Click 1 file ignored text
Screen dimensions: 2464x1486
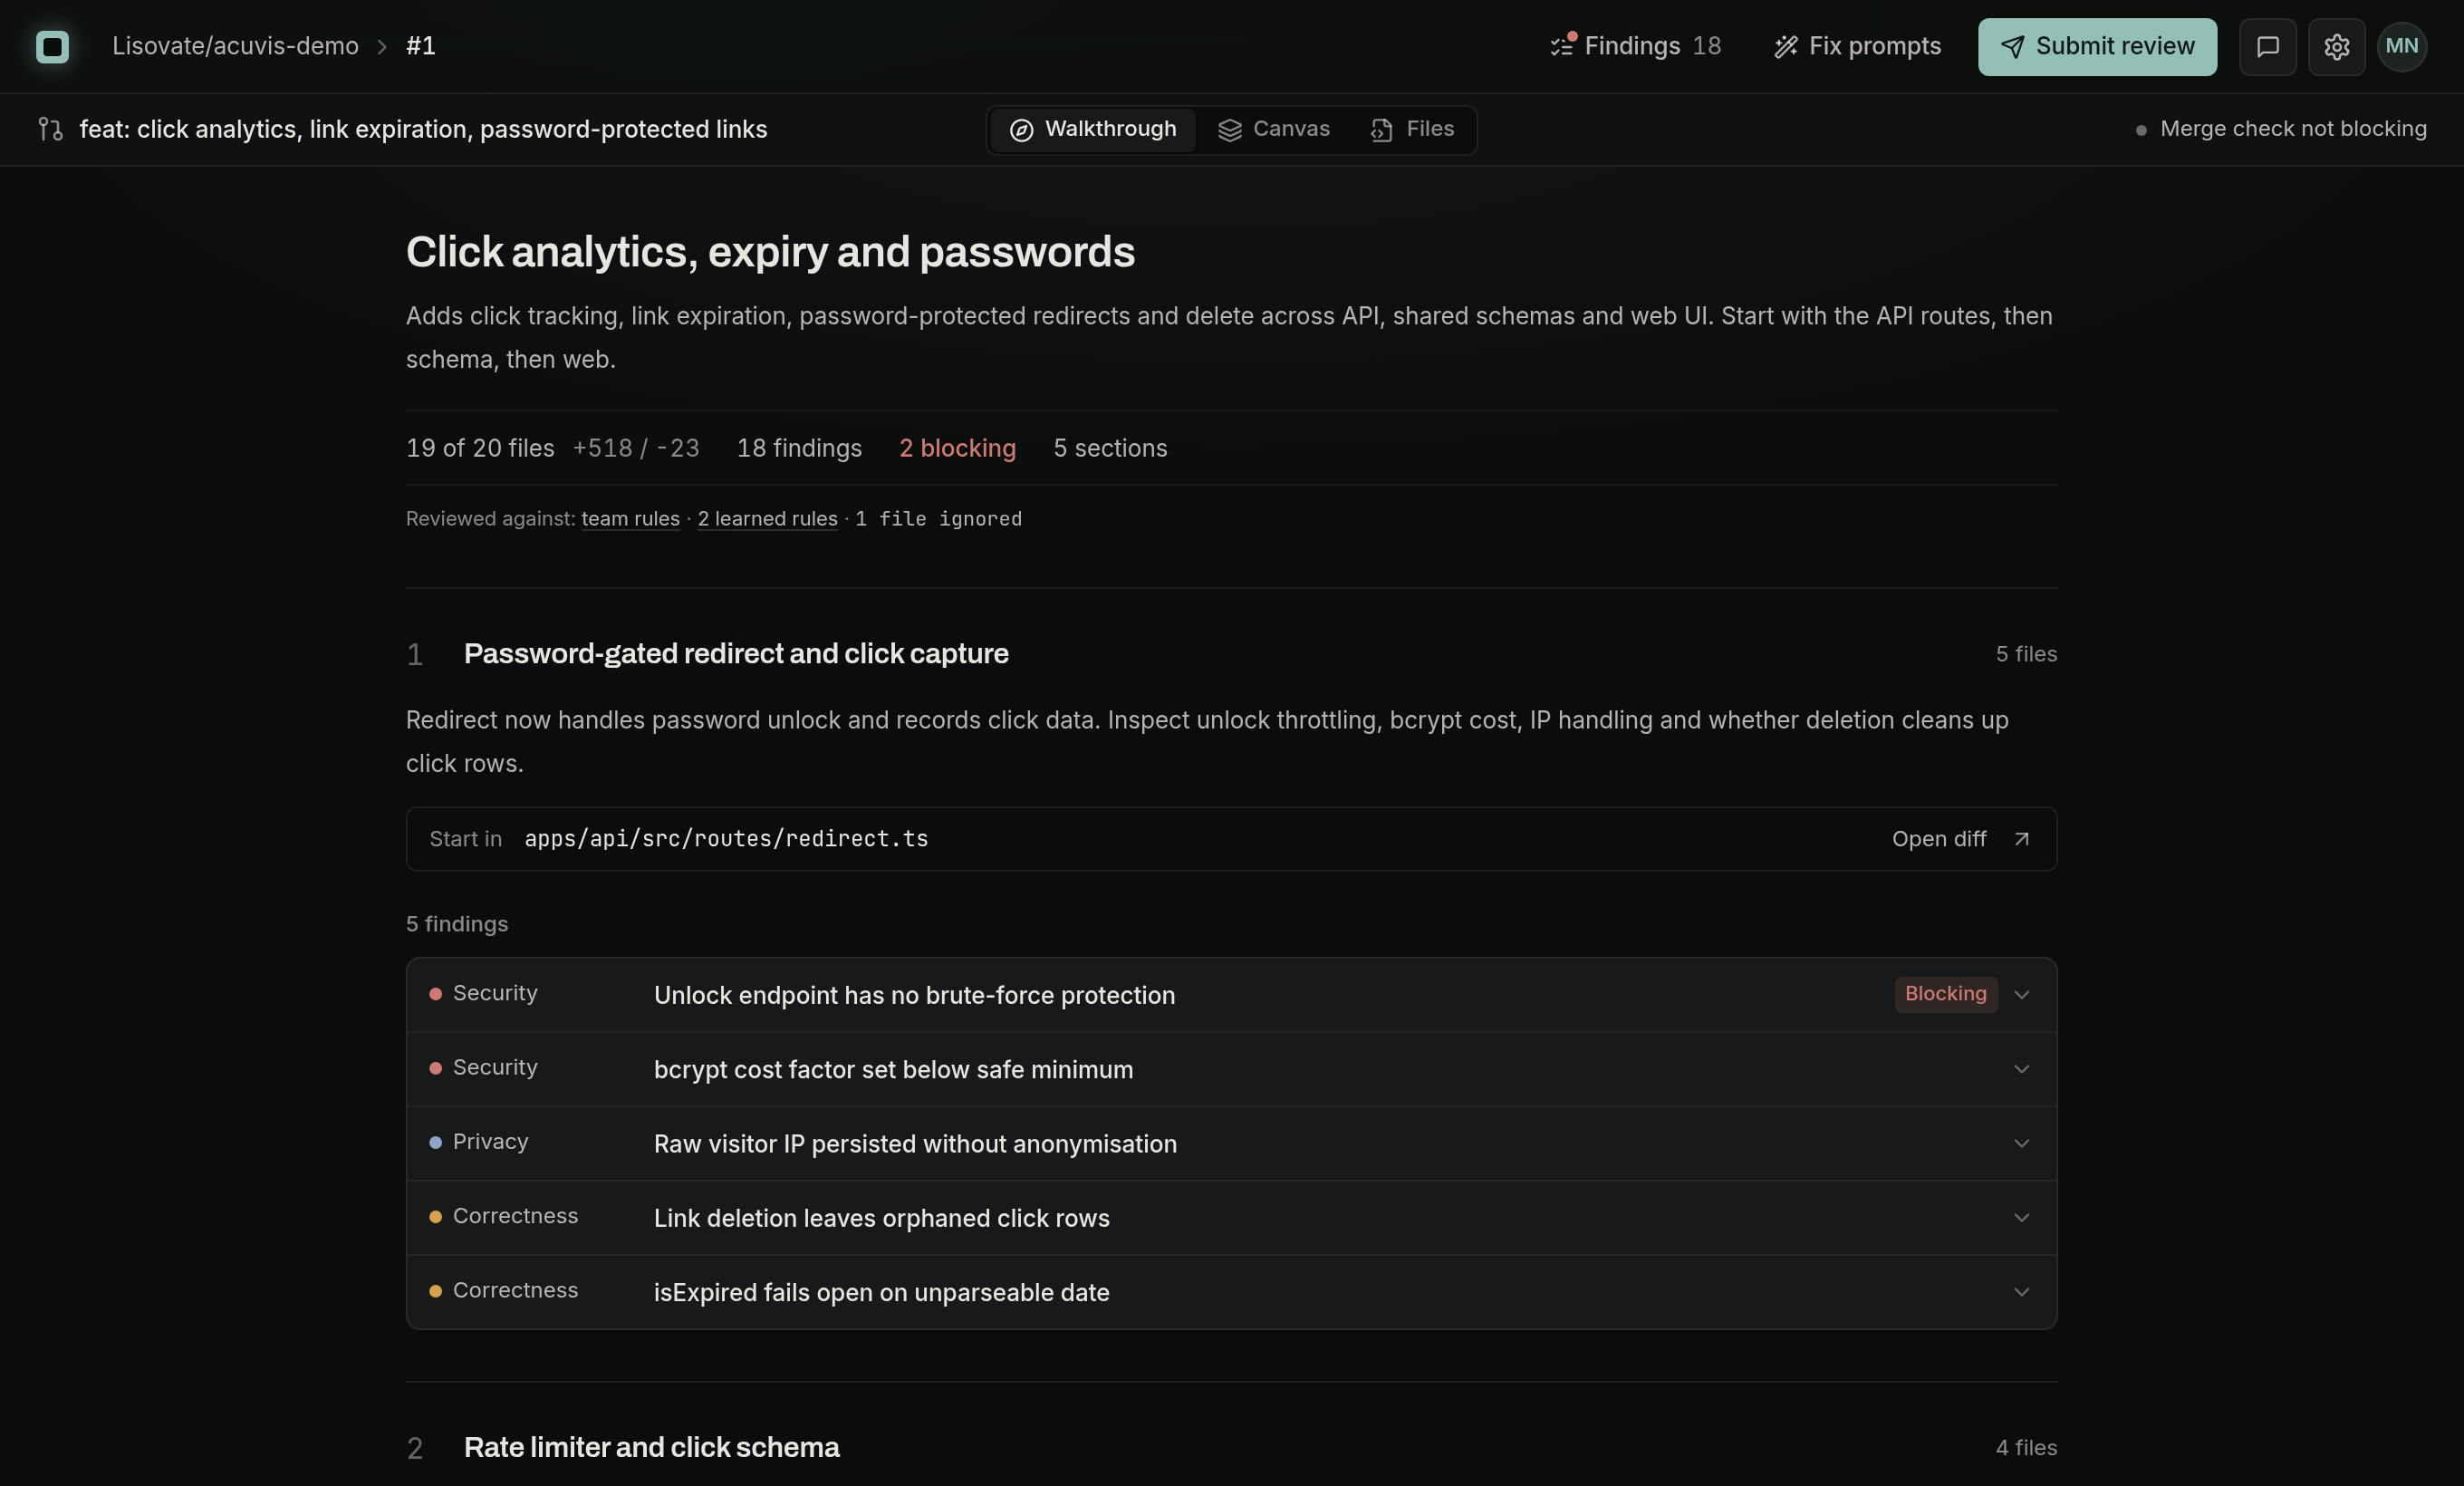(x=938, y=519)
